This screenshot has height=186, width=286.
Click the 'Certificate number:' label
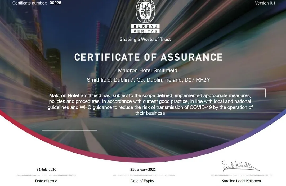30,3
